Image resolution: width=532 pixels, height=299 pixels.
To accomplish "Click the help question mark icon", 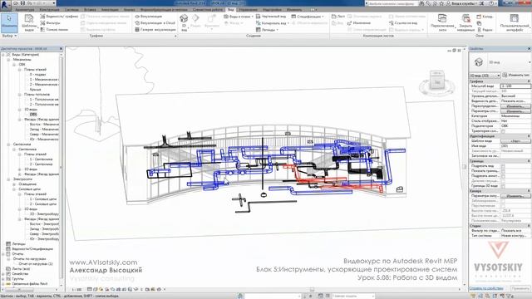I will tap(491, 3).
